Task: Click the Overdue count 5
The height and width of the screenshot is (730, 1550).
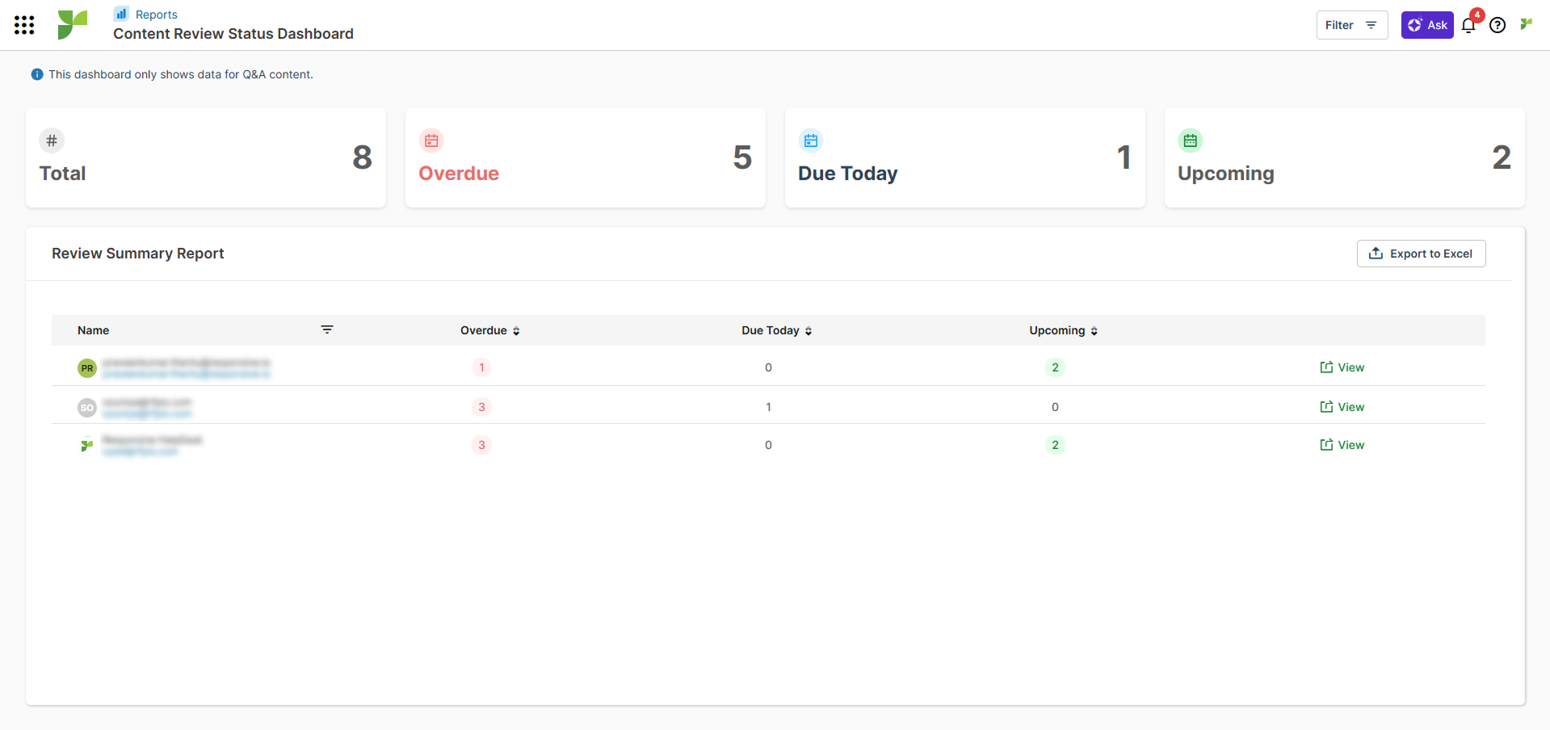Action: (742, 157)
